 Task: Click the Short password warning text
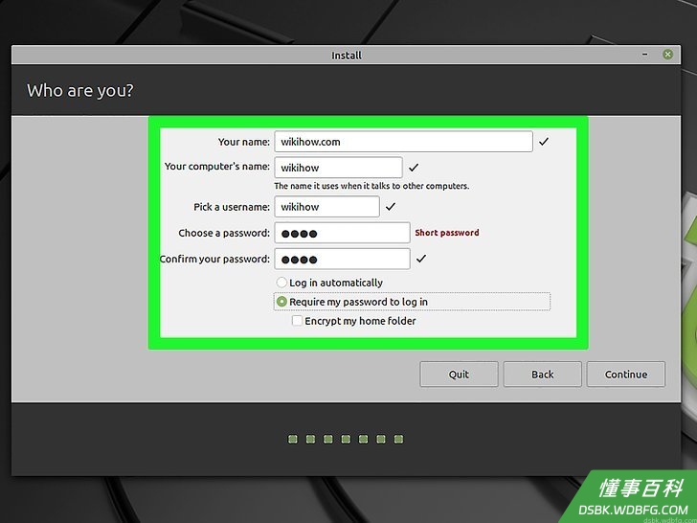tap(447, 233)
